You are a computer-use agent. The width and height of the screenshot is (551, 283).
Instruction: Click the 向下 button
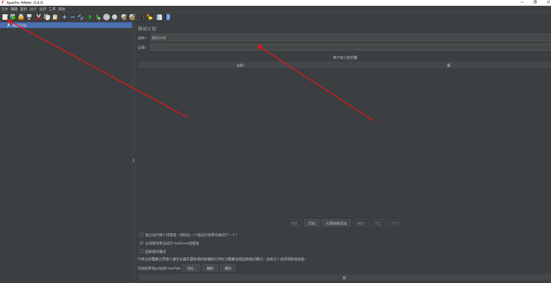pyautogui.click(x=396, y=223)
